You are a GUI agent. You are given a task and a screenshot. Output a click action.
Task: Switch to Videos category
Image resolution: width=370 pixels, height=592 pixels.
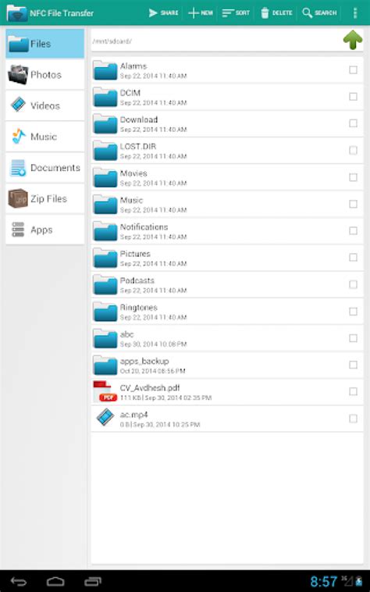pos(44,105)
